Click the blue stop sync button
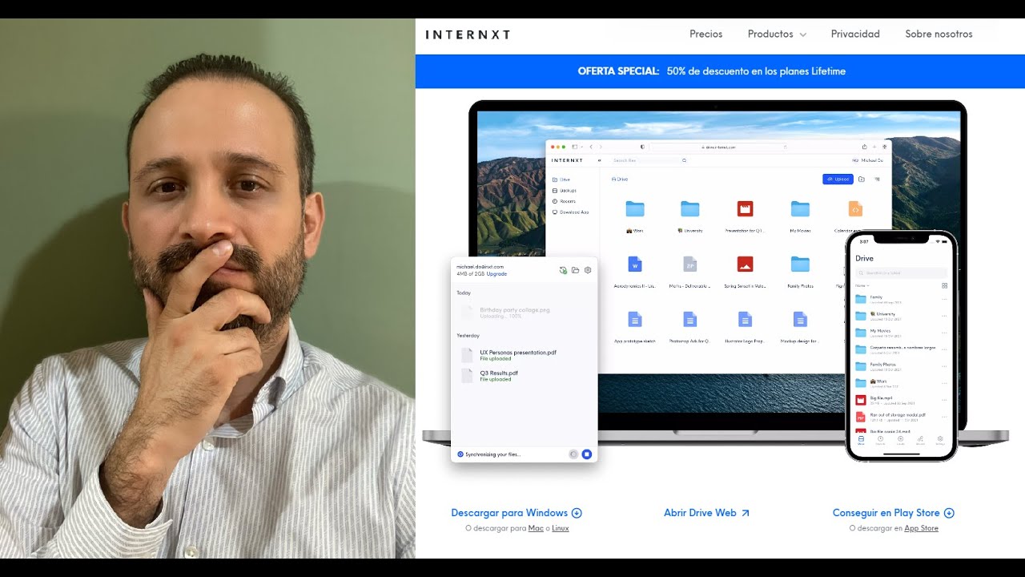This screenshot has height=577, width=1025. point(586,454)
